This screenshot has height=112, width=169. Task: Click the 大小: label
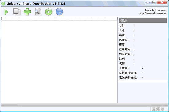(122, 31)
